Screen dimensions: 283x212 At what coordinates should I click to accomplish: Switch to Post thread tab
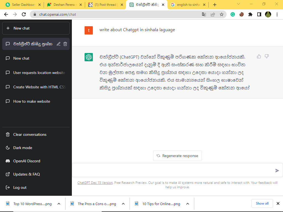(x=105, y=5)
